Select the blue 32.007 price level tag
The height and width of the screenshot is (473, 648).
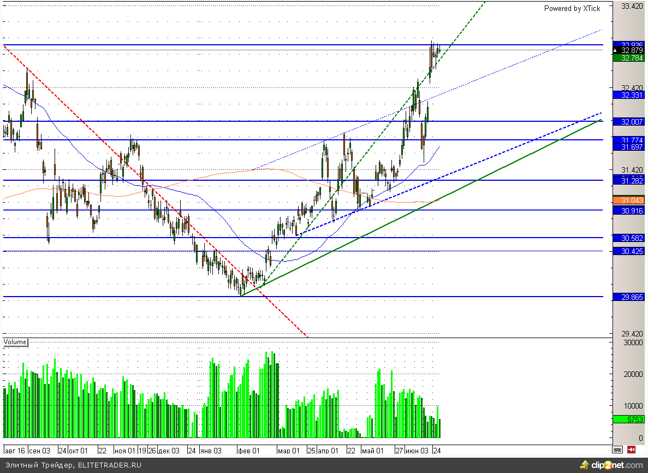tap(628, 121)
